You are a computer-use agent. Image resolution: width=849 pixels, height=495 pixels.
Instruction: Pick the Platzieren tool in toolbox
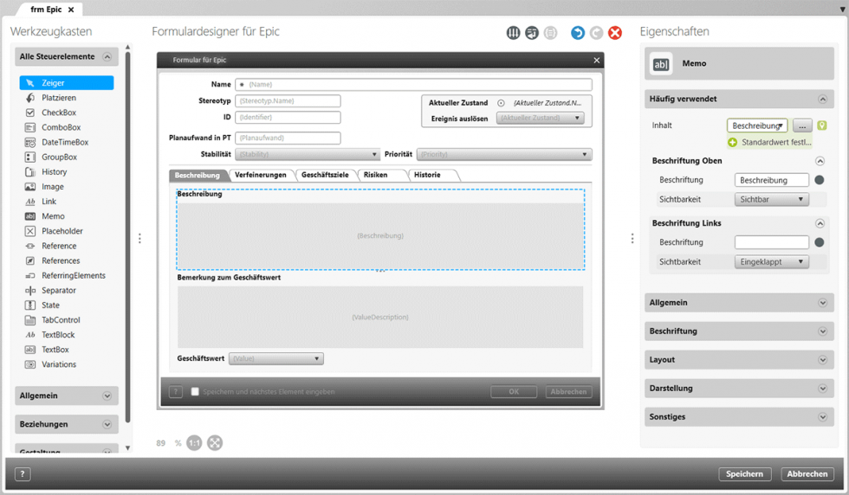[x=59, y=98]
